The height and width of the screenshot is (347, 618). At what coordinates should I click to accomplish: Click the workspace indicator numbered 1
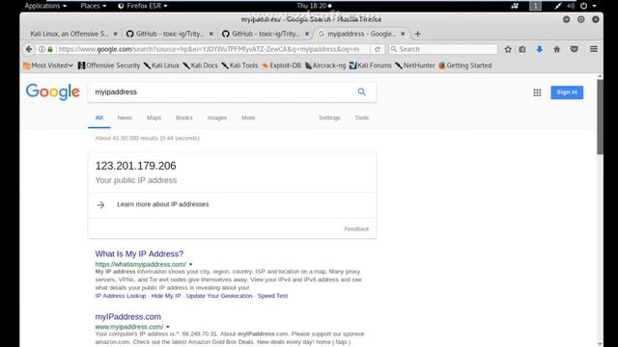pos(535,6)
